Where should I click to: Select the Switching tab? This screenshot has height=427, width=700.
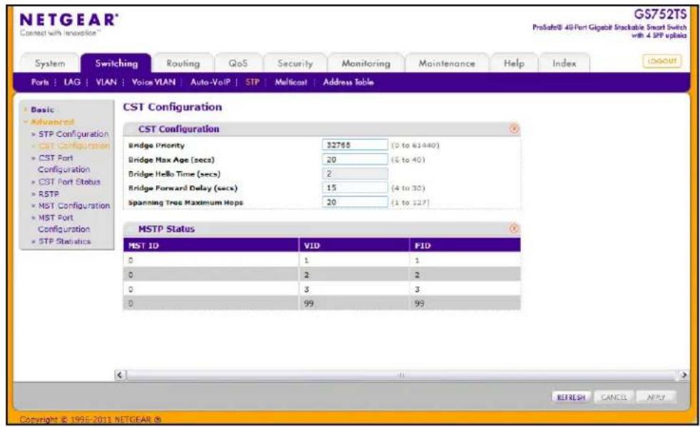point(116,63)
